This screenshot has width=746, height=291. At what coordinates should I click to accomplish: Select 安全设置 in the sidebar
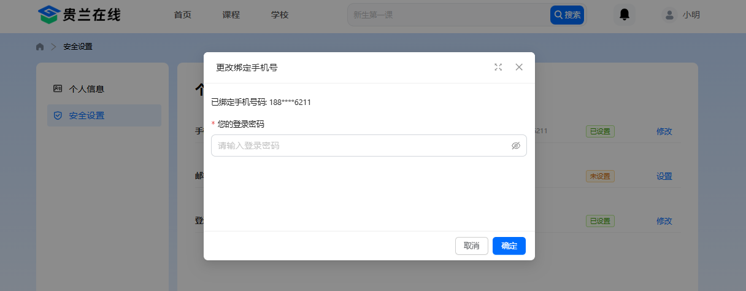point(87,115)
